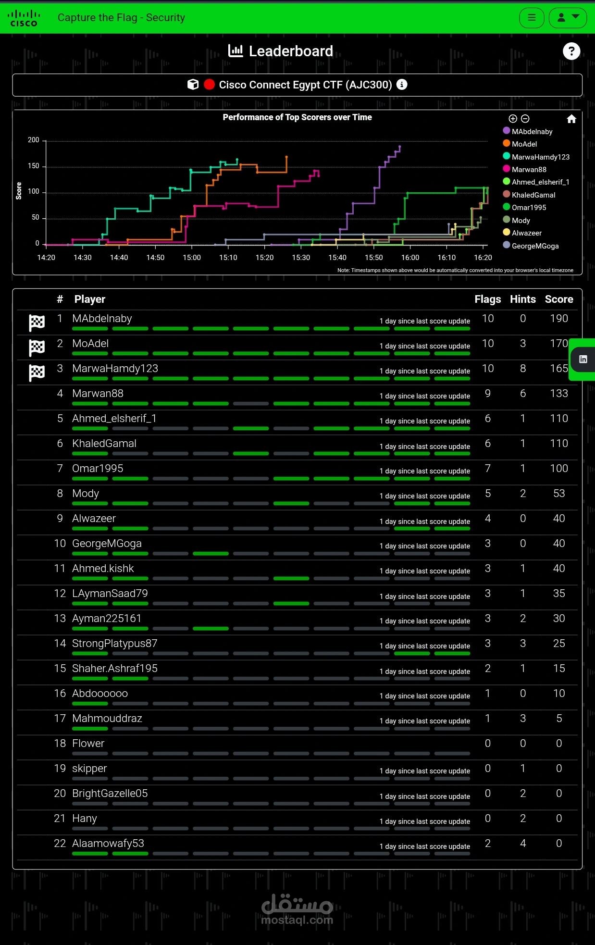Toggle MAbdelnaby series in chart legend
This screenshot has width=595, height=945.
[x=528, y=131]
